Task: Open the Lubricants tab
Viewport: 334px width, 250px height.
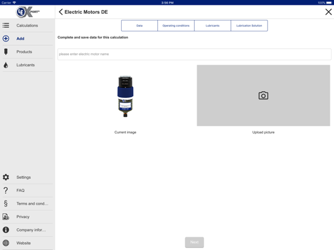Action: (x=212, y=26)
